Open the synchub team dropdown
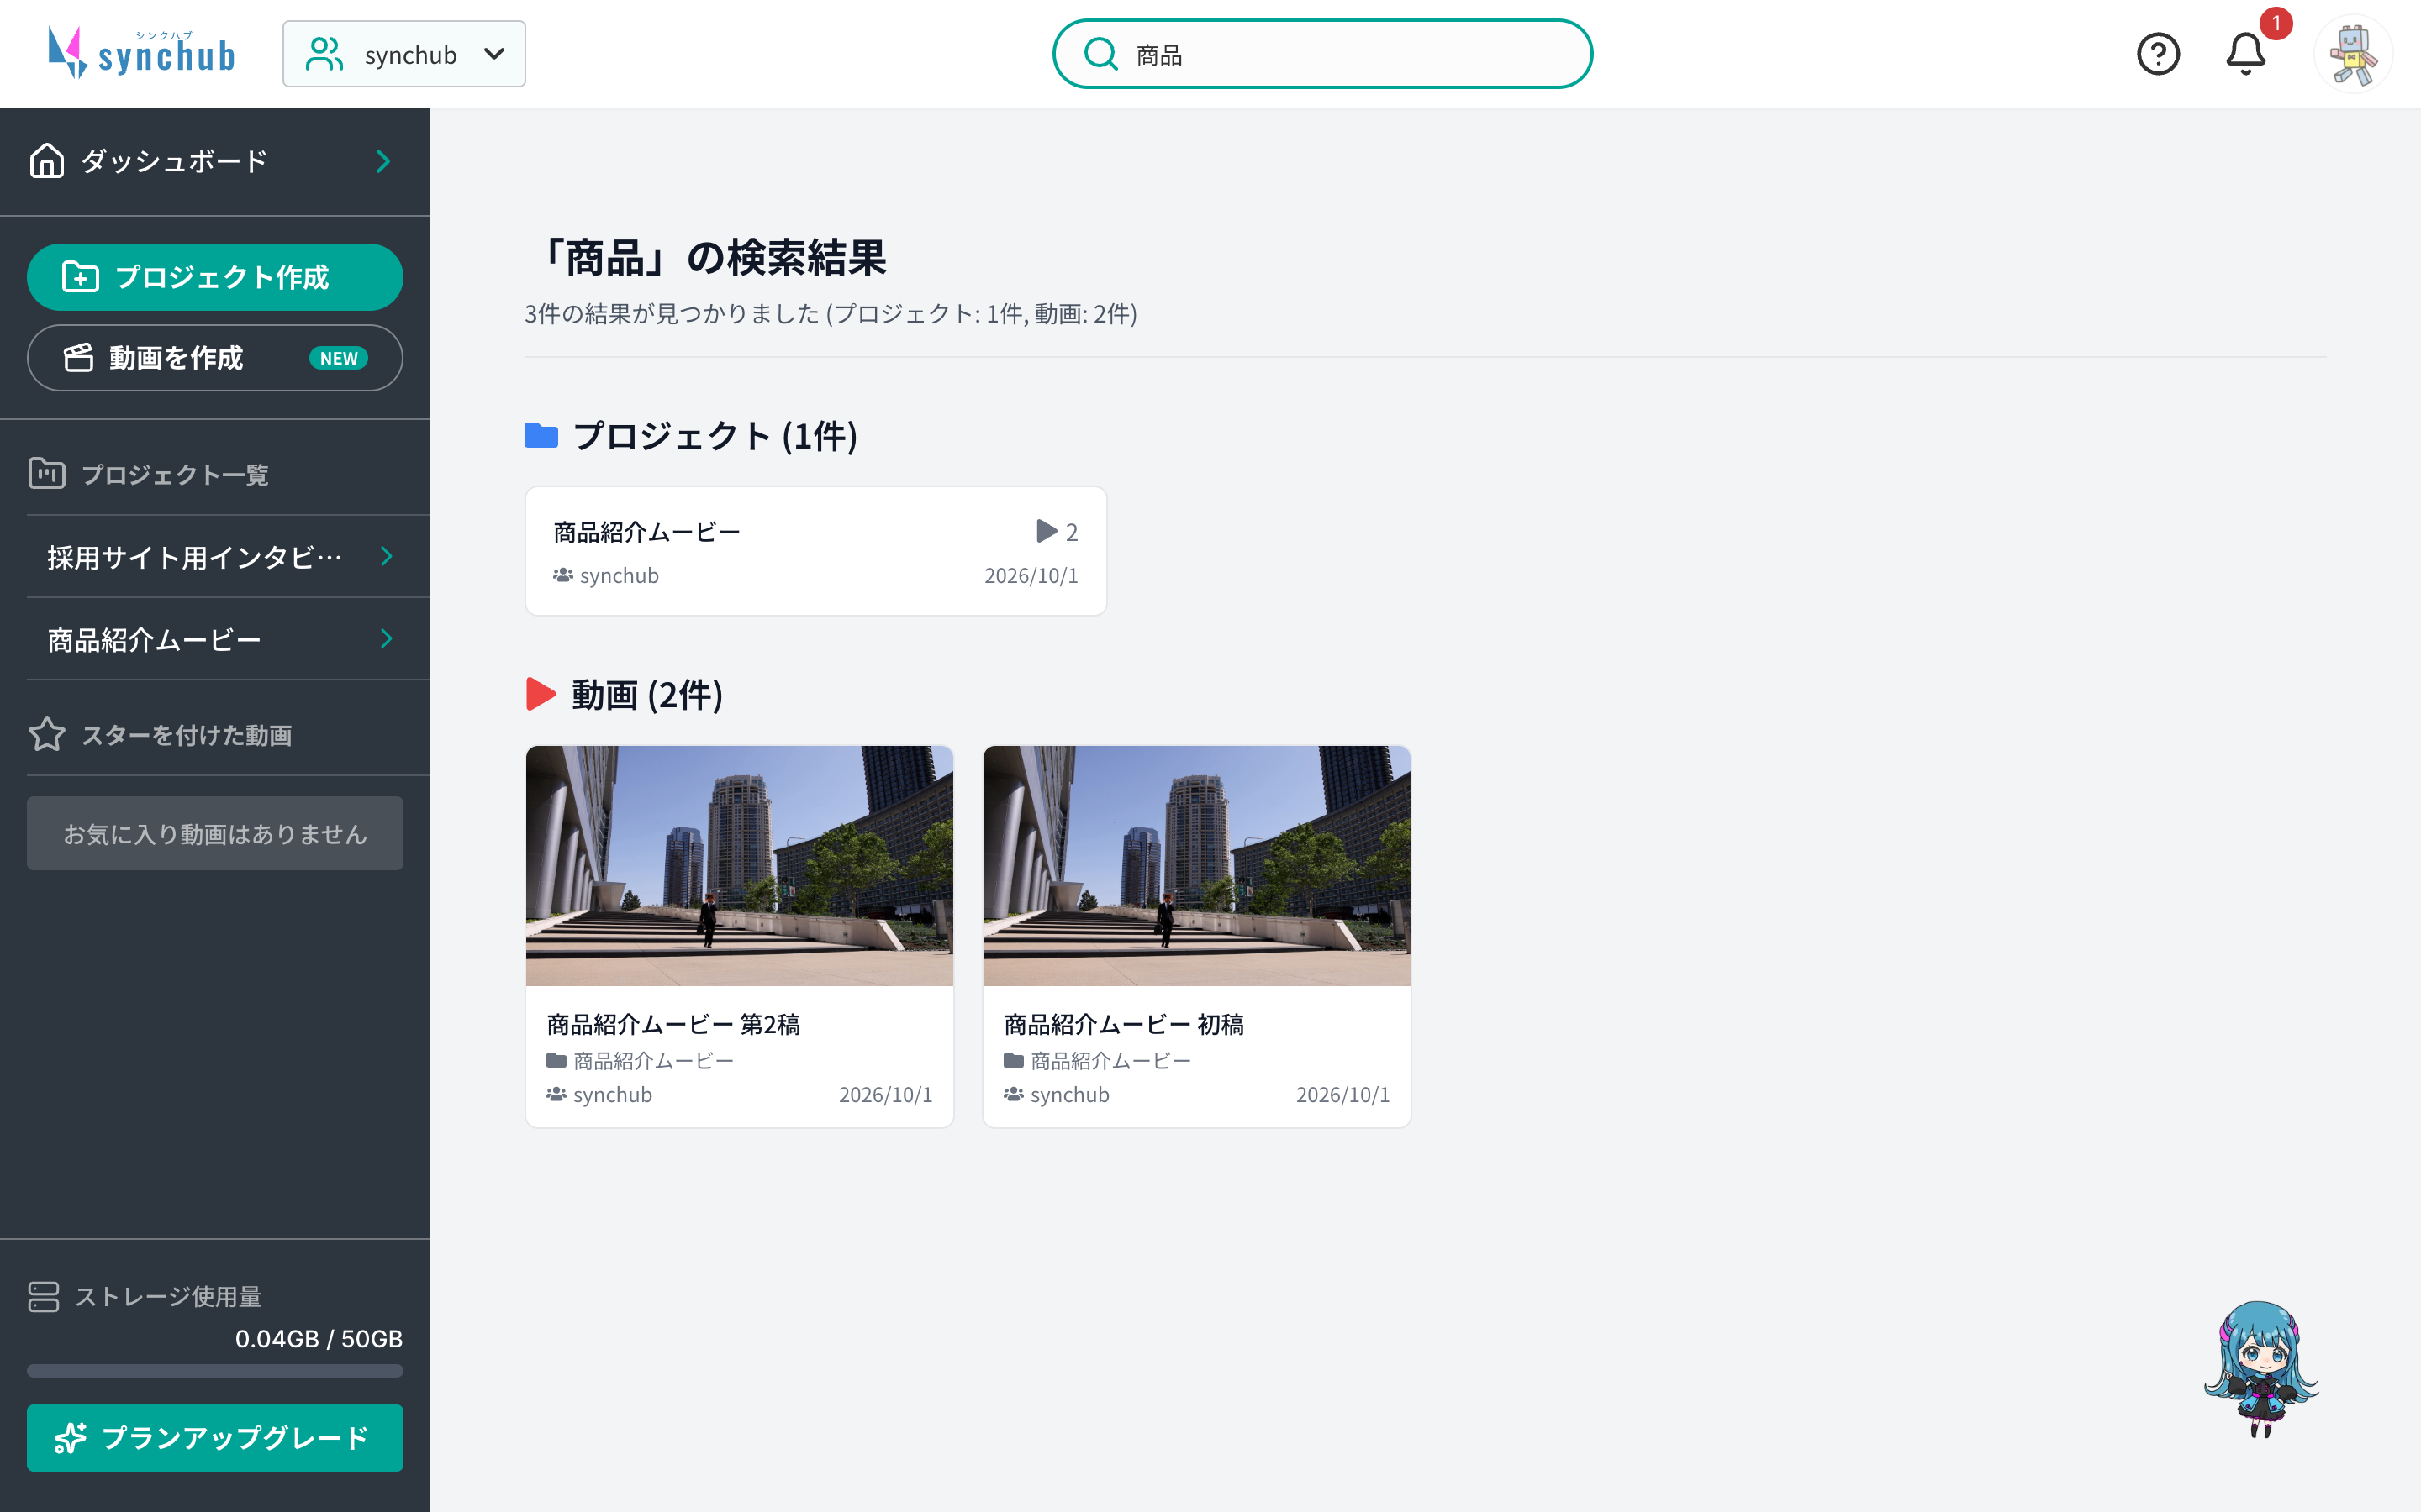The height and width of the screenshot is (1512, 2421). tap(404, 54)
